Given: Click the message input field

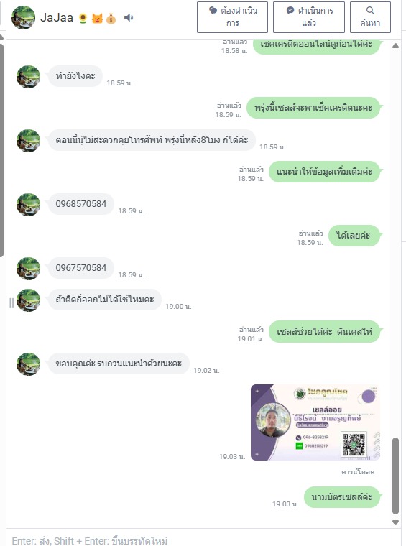Looking at the screenshot, I should [203, 540].
